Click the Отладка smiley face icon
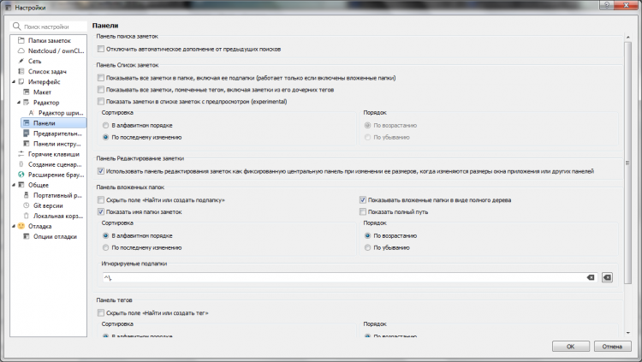 21,226
